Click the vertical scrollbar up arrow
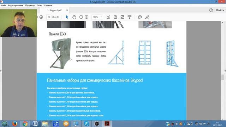Screen dimensions: 226x127 point(222,23)
